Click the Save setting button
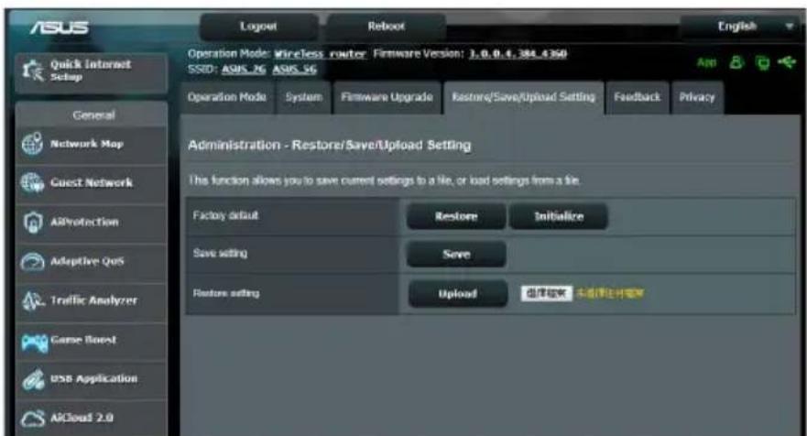The width and height of the screenshot is (807, 436). pyautogui.click(x=456, y=255)
